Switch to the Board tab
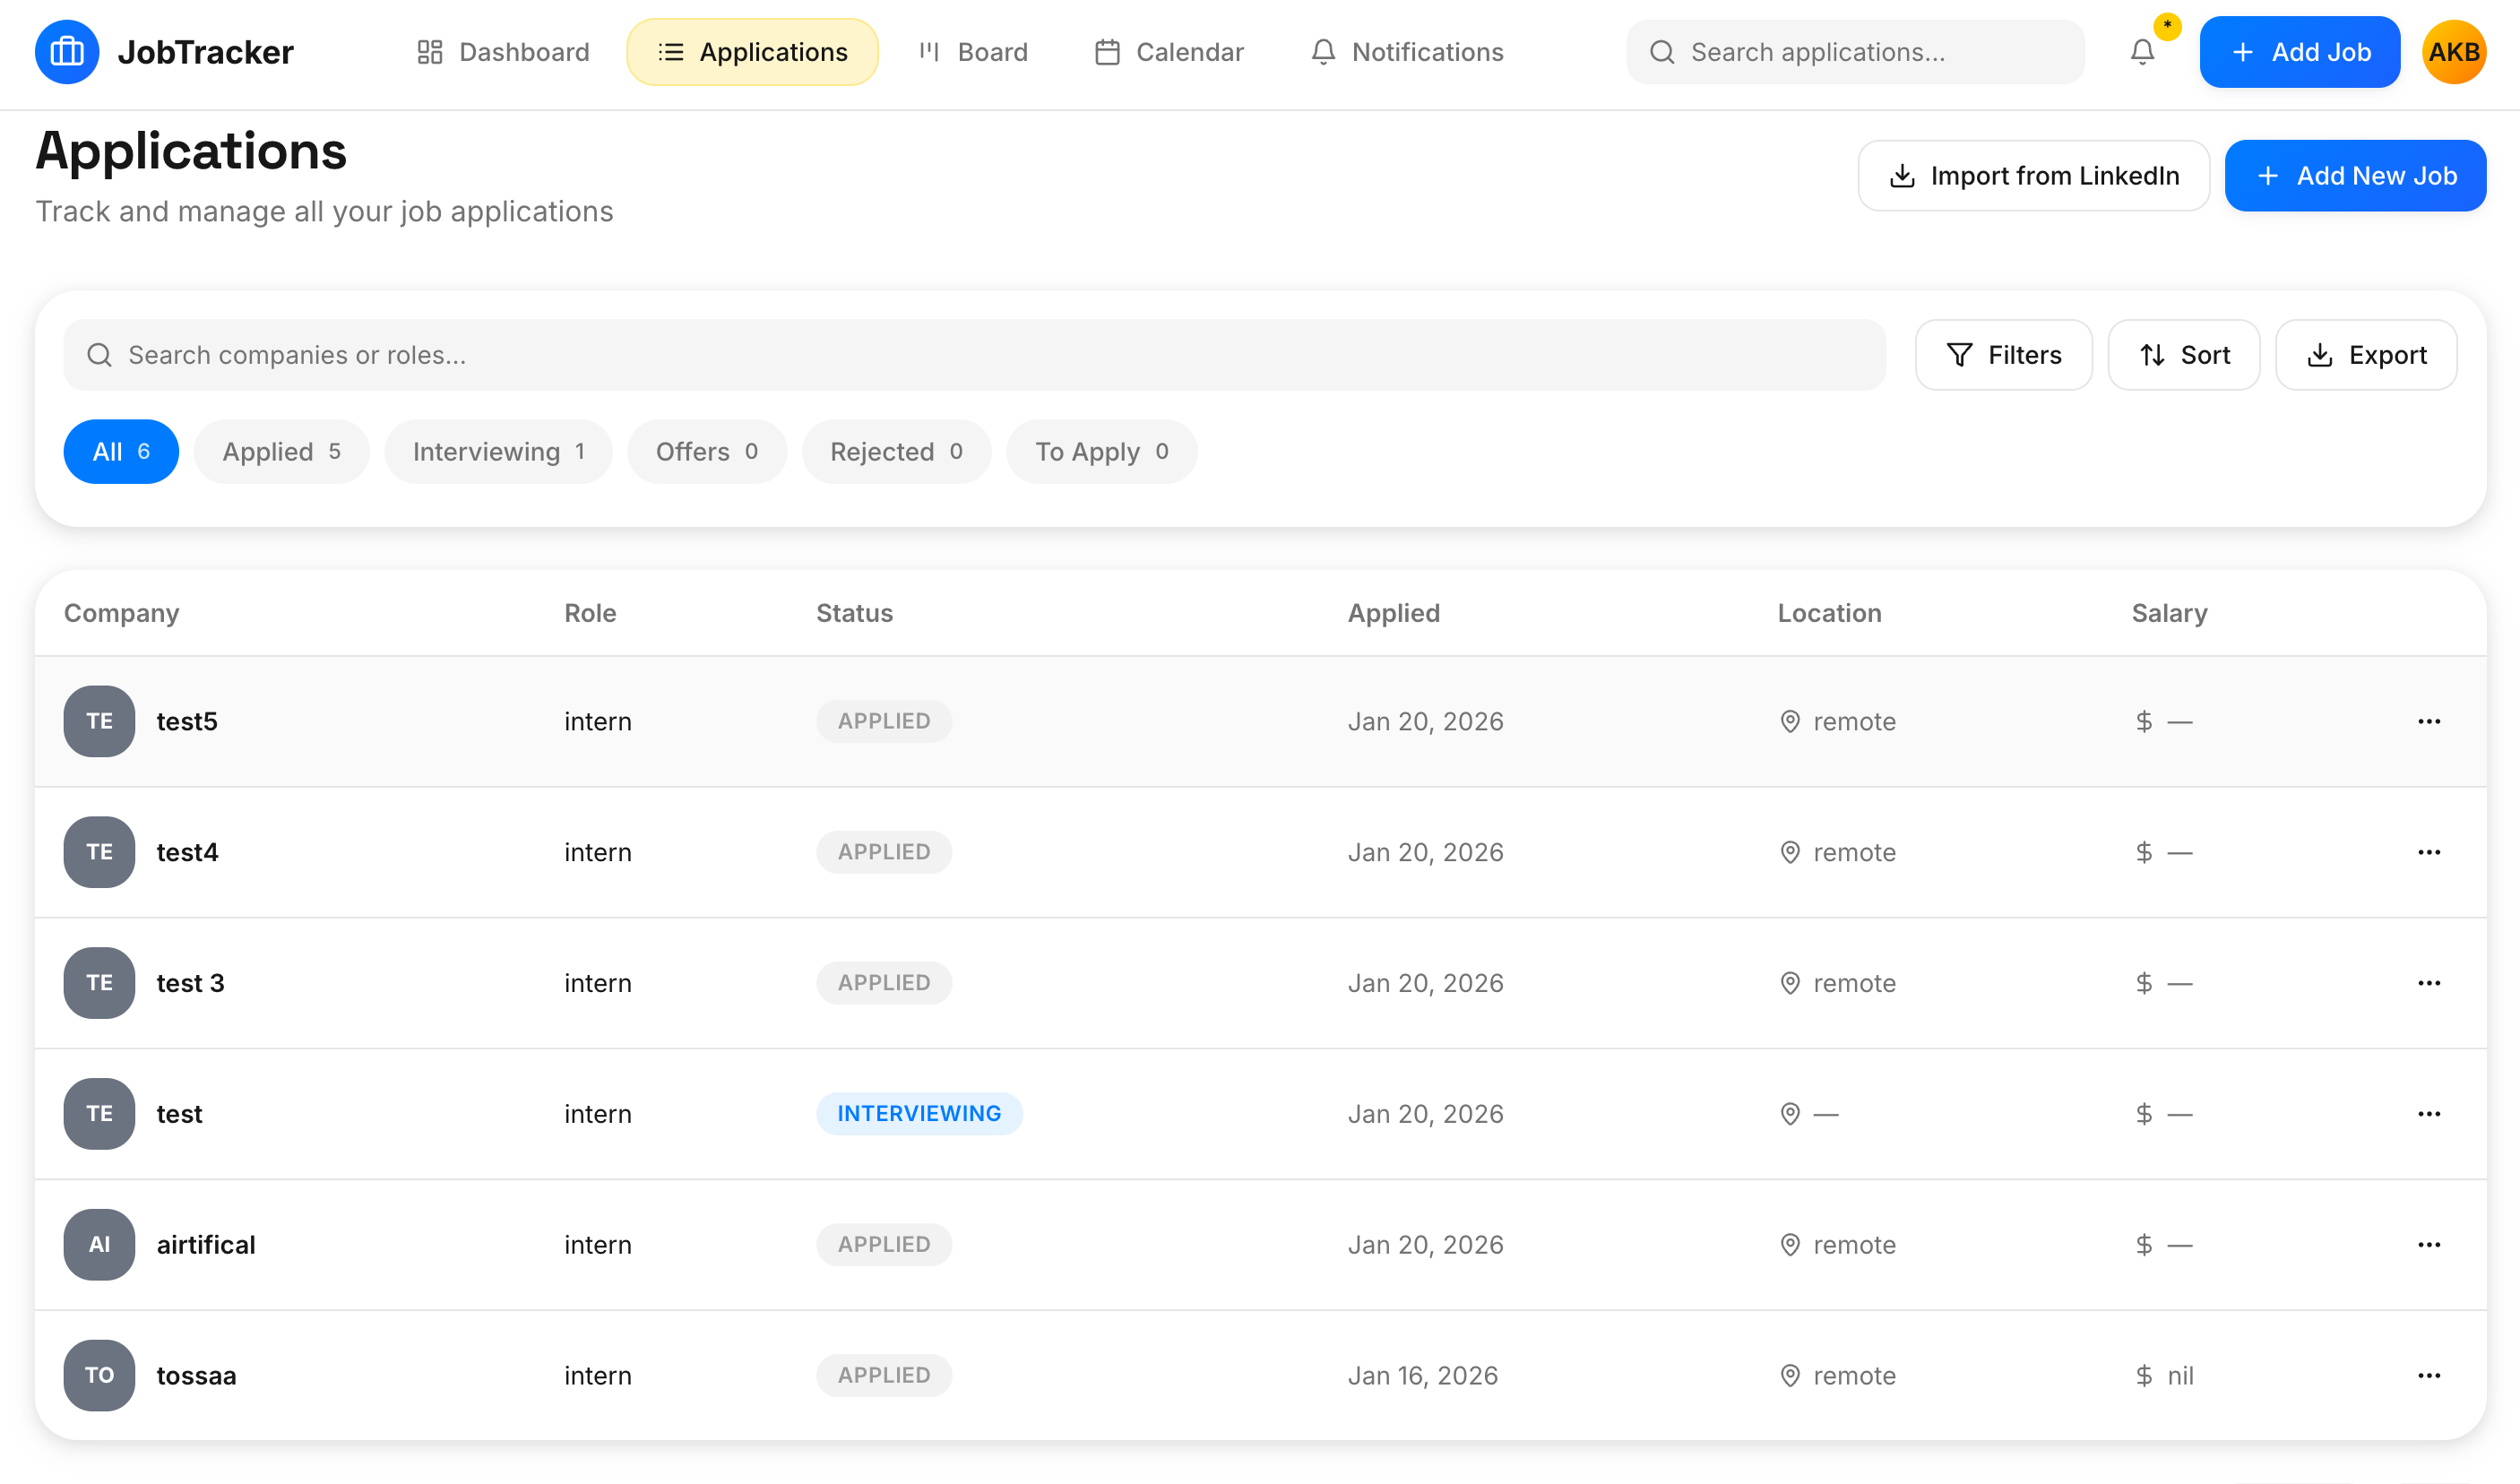The width and height of the screenshot is (2520, 1484). tap(973, 52)
